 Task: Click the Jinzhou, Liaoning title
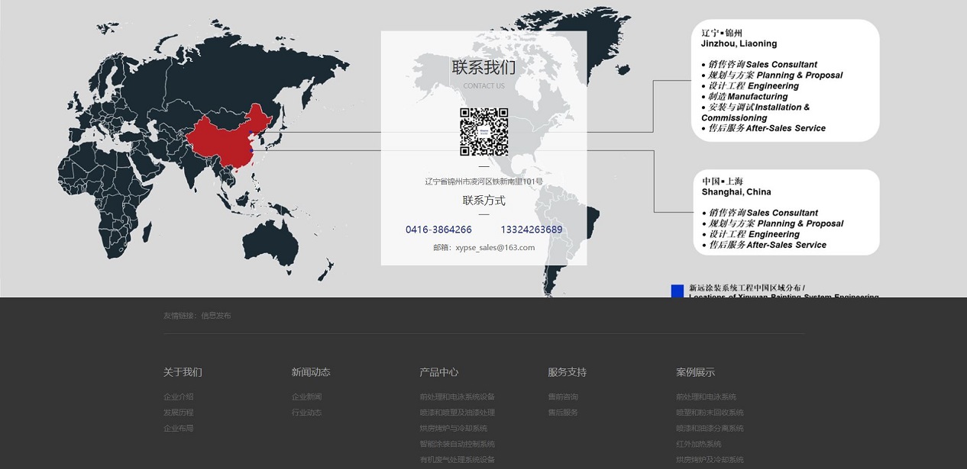point(739,44)
